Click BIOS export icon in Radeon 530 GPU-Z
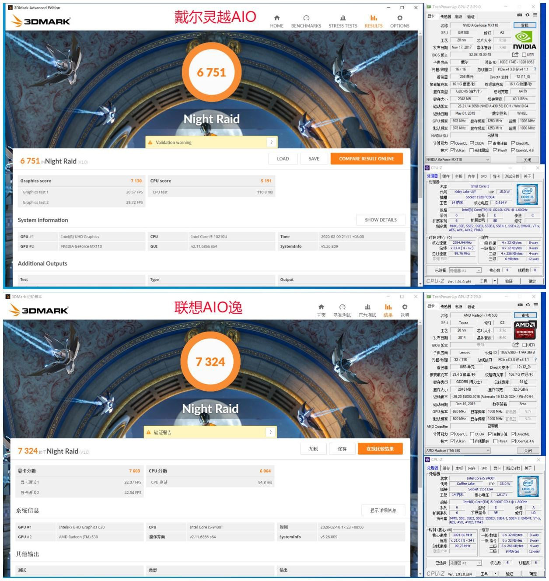Viewport: 549px width, 581px height. coord(516,345)
